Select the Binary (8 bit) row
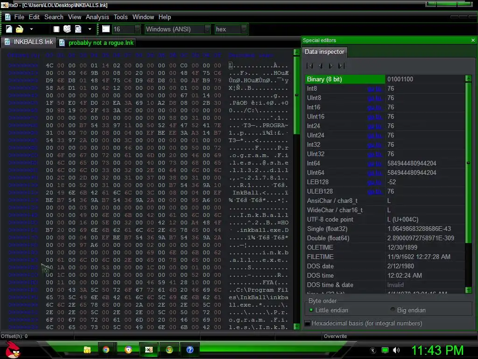The image size is (478, 359). pyautogui.click(x=385, y=79)
